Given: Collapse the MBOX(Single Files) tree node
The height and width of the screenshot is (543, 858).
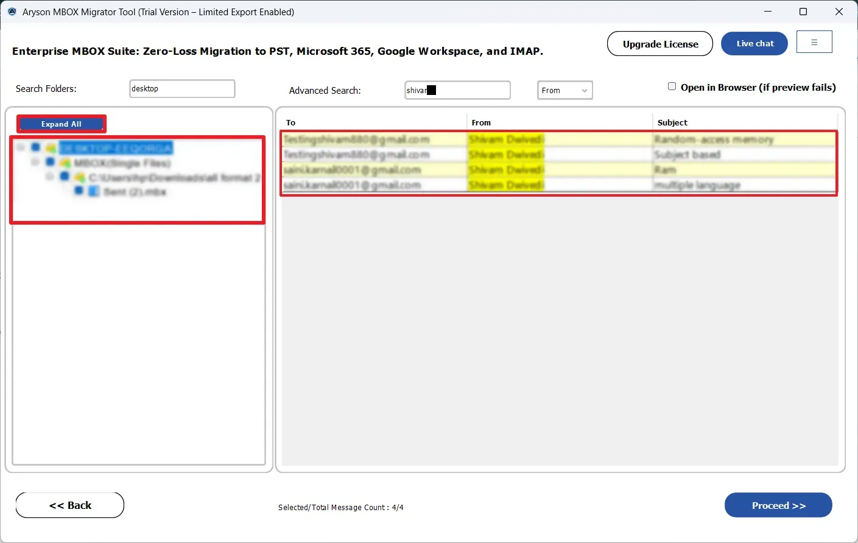Looking at the screenshot, I should point(35,162).
